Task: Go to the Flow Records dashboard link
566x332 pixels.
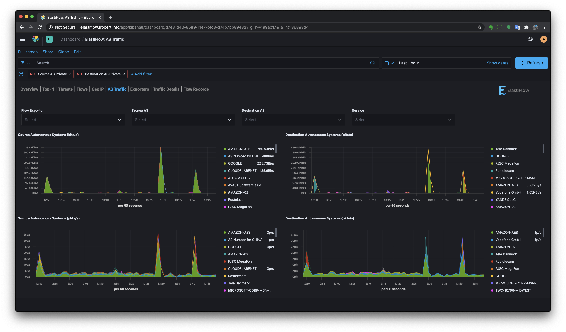Action: tap(196, 89)
